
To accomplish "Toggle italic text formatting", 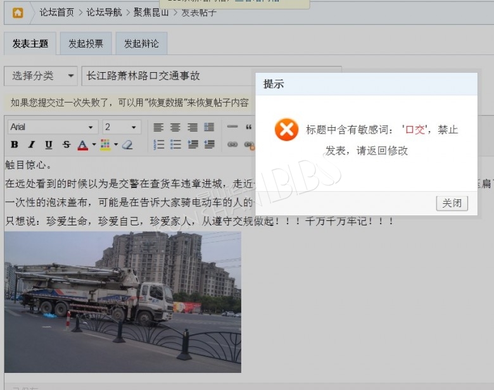I will [31, 145].
